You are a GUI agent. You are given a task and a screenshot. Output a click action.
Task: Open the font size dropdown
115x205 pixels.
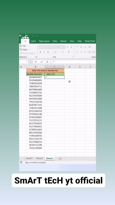[x=64, y=47]
